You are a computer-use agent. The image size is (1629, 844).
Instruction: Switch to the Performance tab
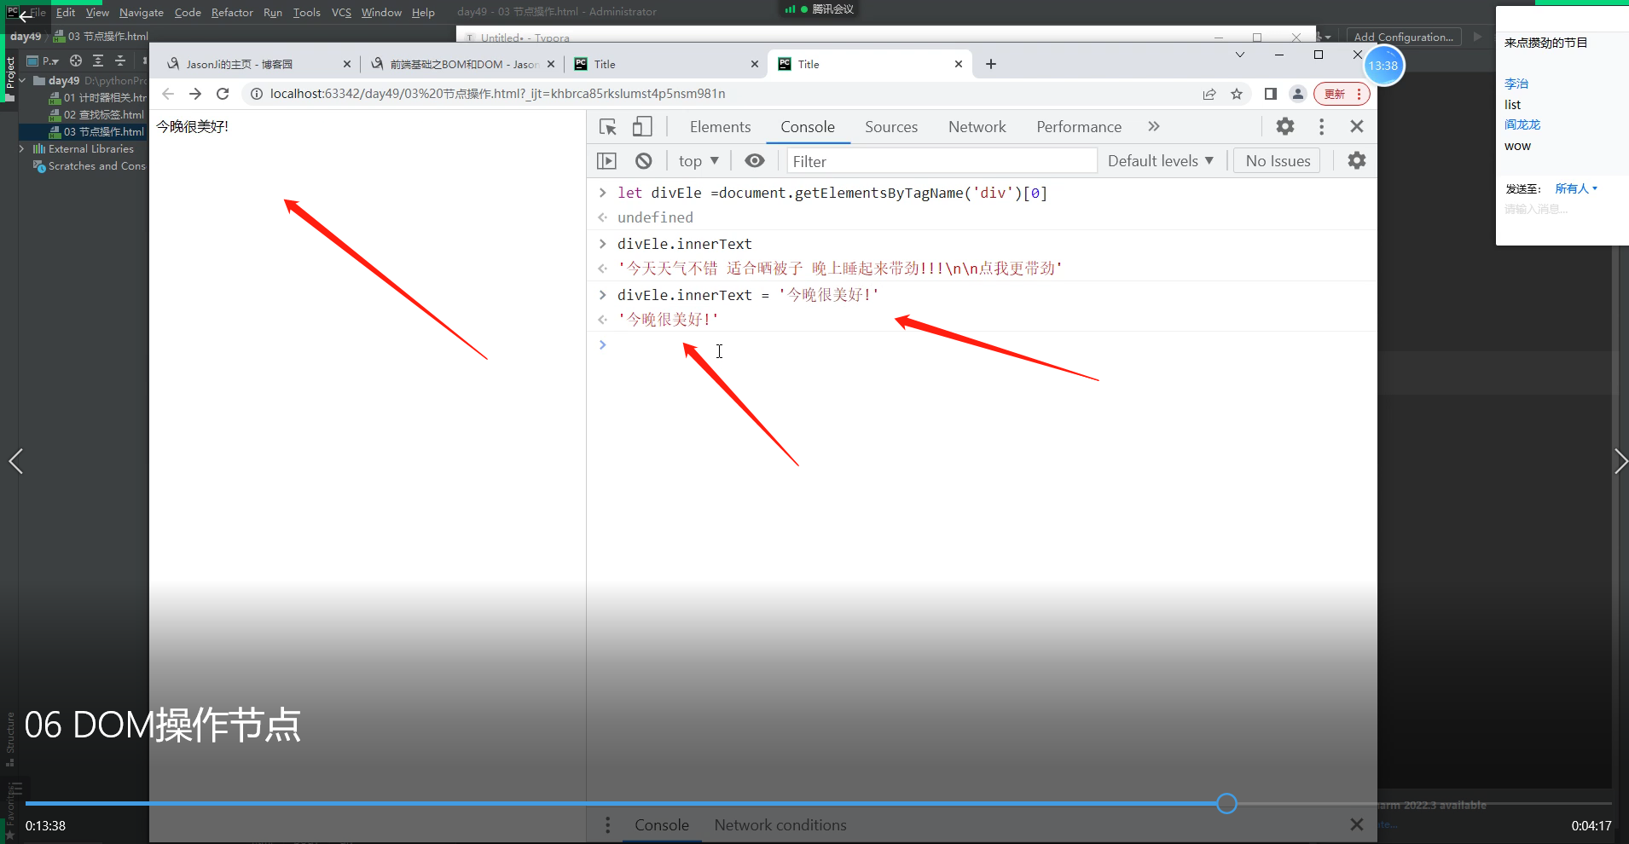click(x=1079, y=127)
